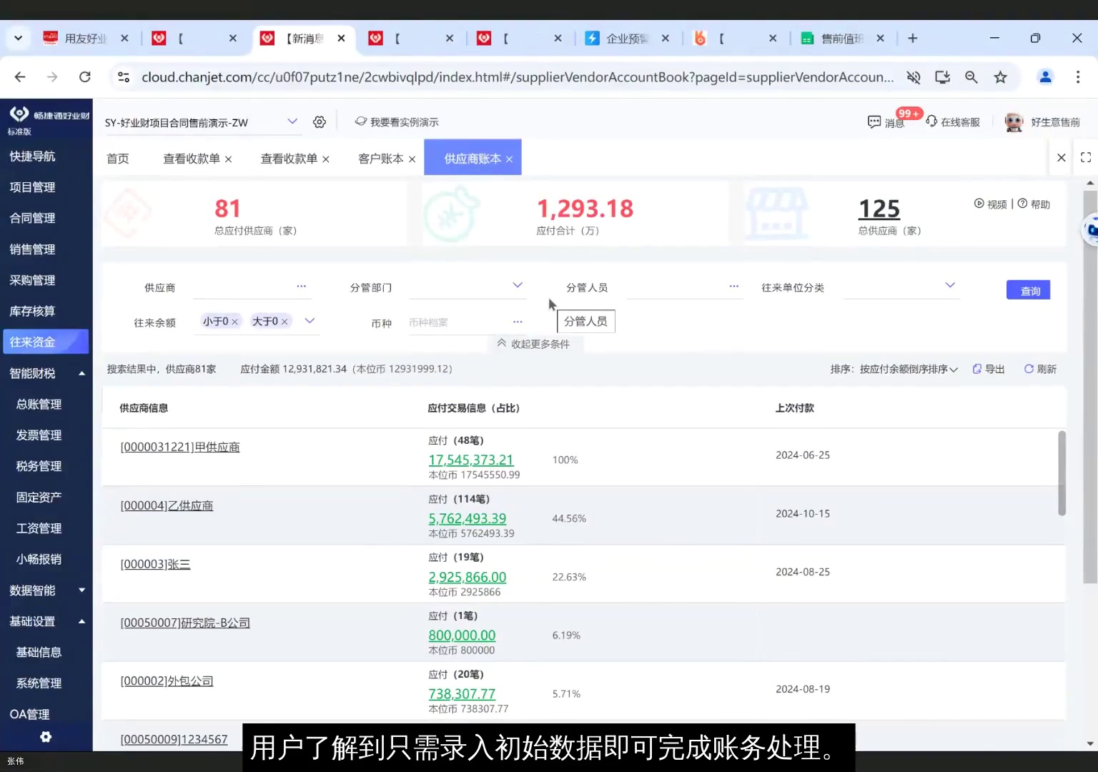
Task: Click the 好生意售前 assistant avatar
Action: [1014, 122]
